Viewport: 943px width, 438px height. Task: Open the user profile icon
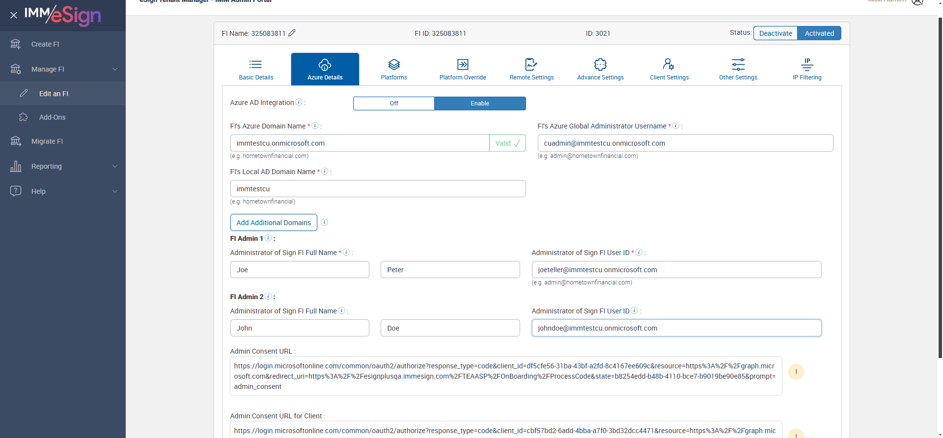tap(917, 2)
